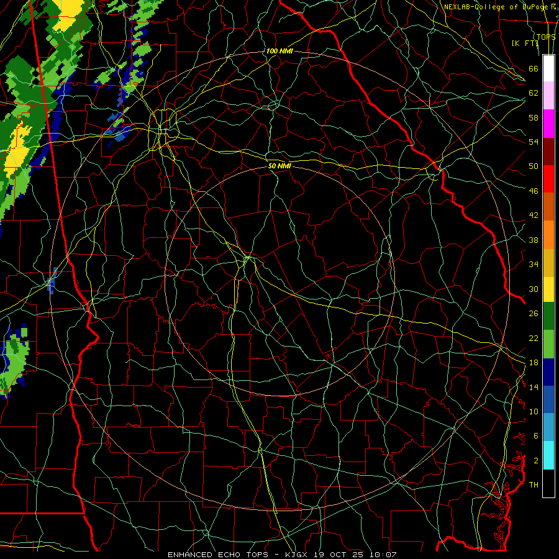Click the 'NEXLAB-College of DuPage' credit text
The image size is (559, 559).
point(497,7)
